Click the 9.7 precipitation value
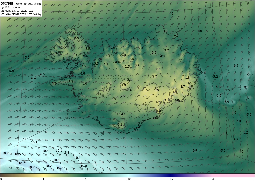The width and height of the screenshot is (255, 181). (x=95, y=165)
